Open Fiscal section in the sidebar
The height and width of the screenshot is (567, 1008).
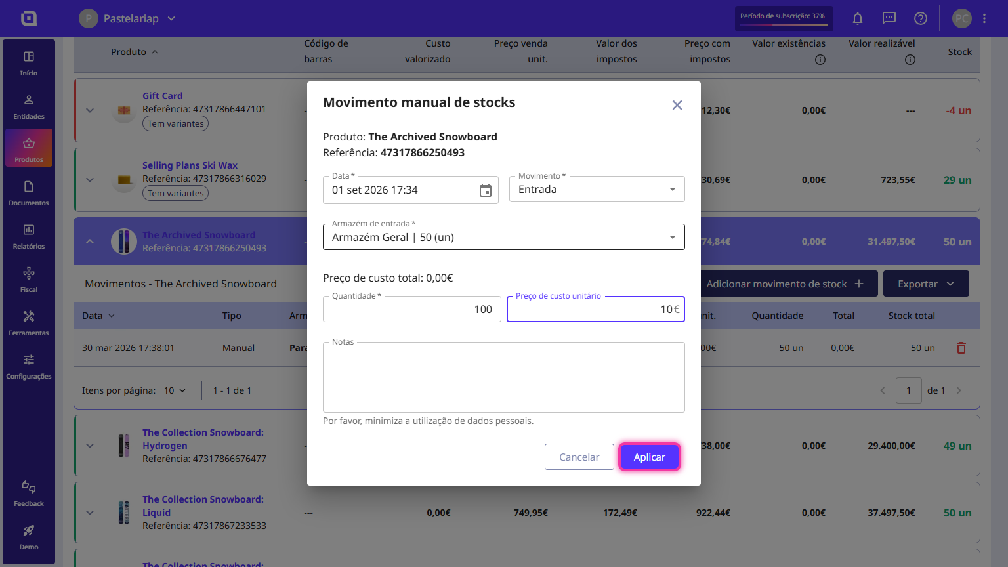click(x=29, y=280)
